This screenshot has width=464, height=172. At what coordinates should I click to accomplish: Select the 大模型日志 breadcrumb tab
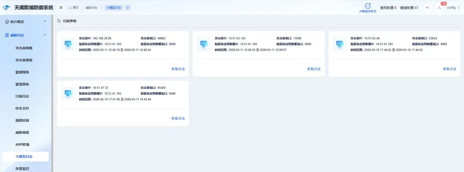pyautogui.click(x=113, y=8)
